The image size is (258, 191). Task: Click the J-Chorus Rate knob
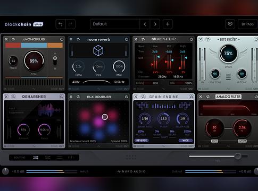[x=13, y=61]
